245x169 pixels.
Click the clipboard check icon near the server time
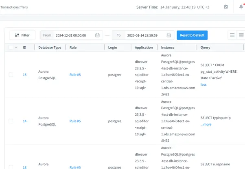226,7
